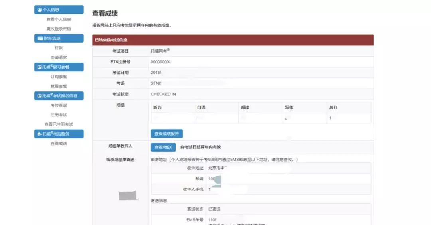Click the 自考试日起两年内有效 note
The height and width of the screenshot is (225, 431).
(201, 147)
